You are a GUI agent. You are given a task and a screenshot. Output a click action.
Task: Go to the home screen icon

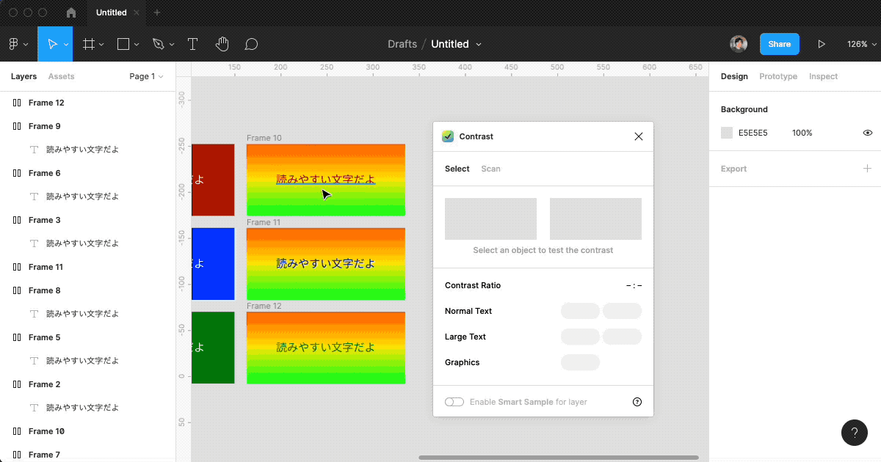pos(71,12)
